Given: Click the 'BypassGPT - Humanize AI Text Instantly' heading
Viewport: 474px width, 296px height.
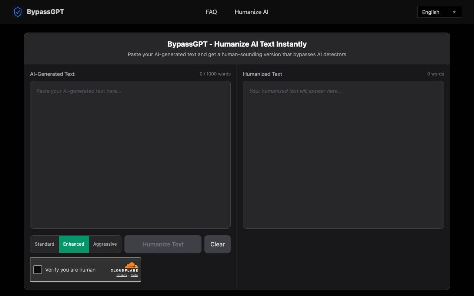Looking at the screenshot, I should point(237,44).
